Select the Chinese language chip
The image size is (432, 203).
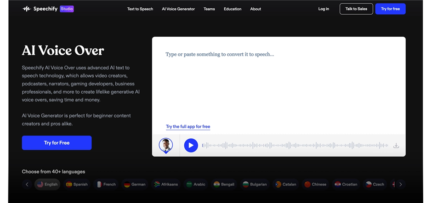(315, 184)
